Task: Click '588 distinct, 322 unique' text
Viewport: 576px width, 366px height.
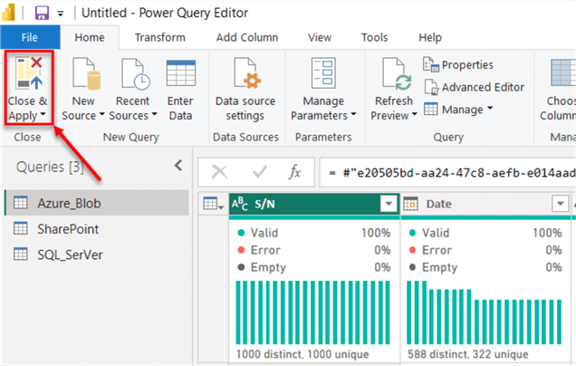Action: point(467,354)
